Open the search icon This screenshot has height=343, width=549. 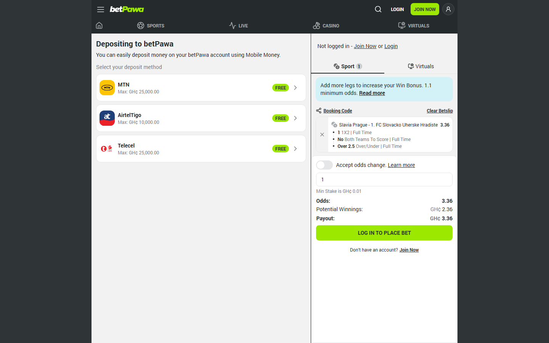(x=378, y=9)
